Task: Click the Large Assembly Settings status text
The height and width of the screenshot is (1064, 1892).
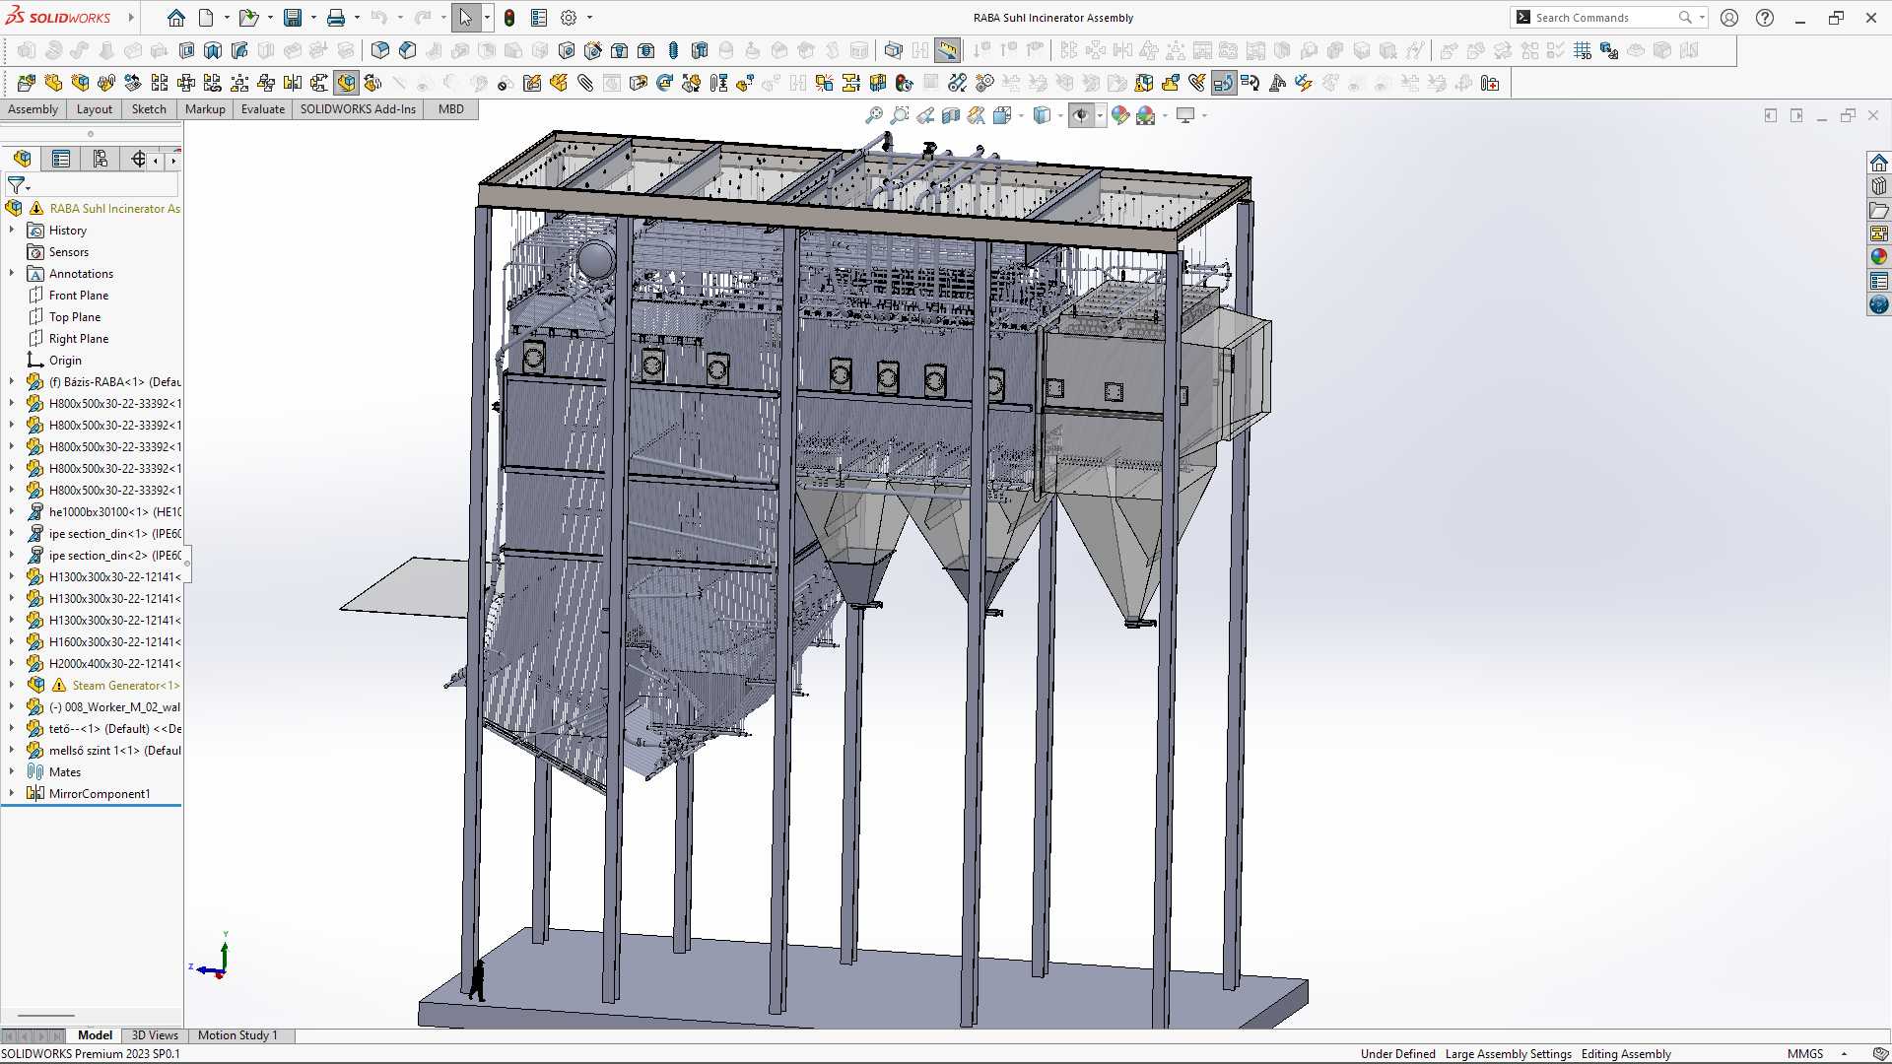Action: (1508, 1054)
